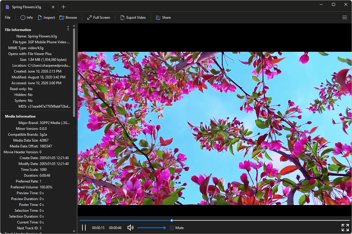Pause the video playback
The height and width of the screenshot is (234, 352).
pyautogui.click(x=84, y=228)
